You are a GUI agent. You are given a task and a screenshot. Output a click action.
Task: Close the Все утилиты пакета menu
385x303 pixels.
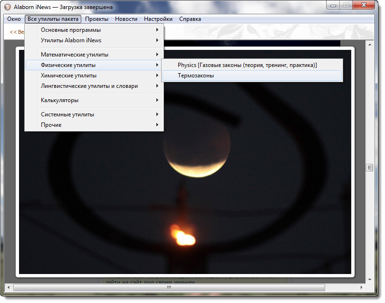[x=53, y=19]
